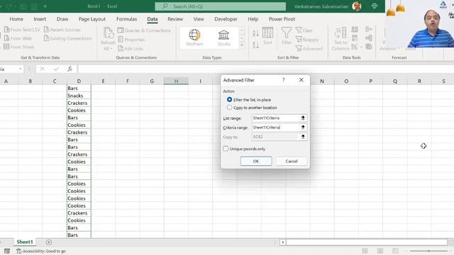Sort ascending A to Z
The width and height of the screenshot is (454, 255).
tap(255, 33)
